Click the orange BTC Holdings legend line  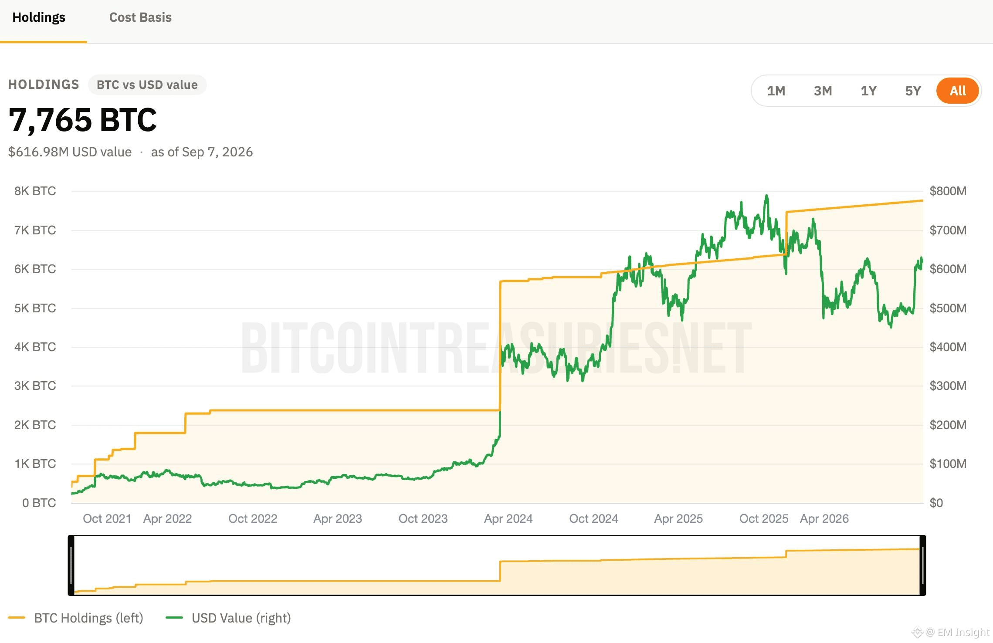[x=17, y=617]
